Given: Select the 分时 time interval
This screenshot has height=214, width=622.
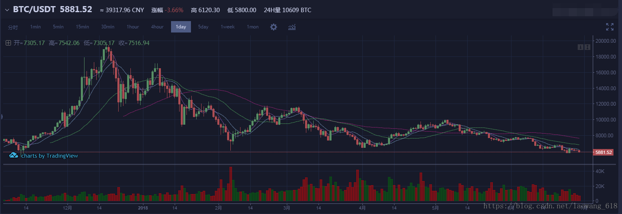Looking at the screenshot, I should (x=13, y=27).
